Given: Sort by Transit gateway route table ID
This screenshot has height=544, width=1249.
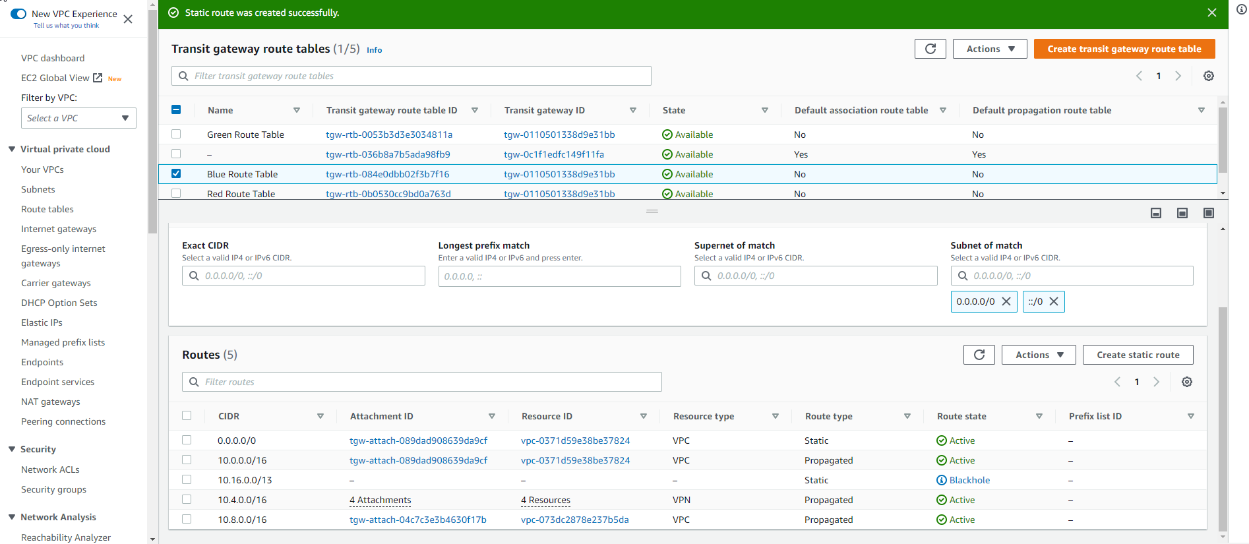Looking at the screenshot, I should (475, 110).
